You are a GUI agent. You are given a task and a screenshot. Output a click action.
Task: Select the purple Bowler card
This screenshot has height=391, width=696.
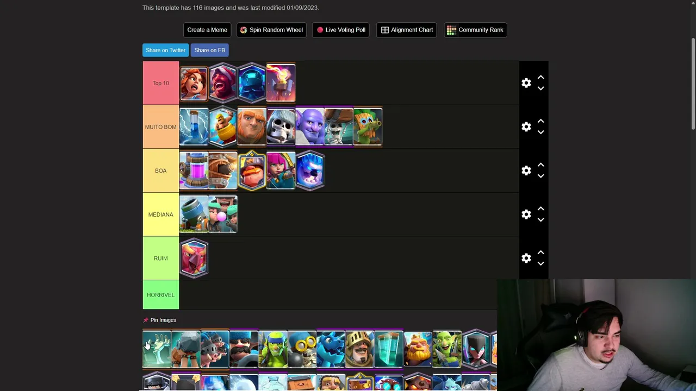click(x=310, y=127)
